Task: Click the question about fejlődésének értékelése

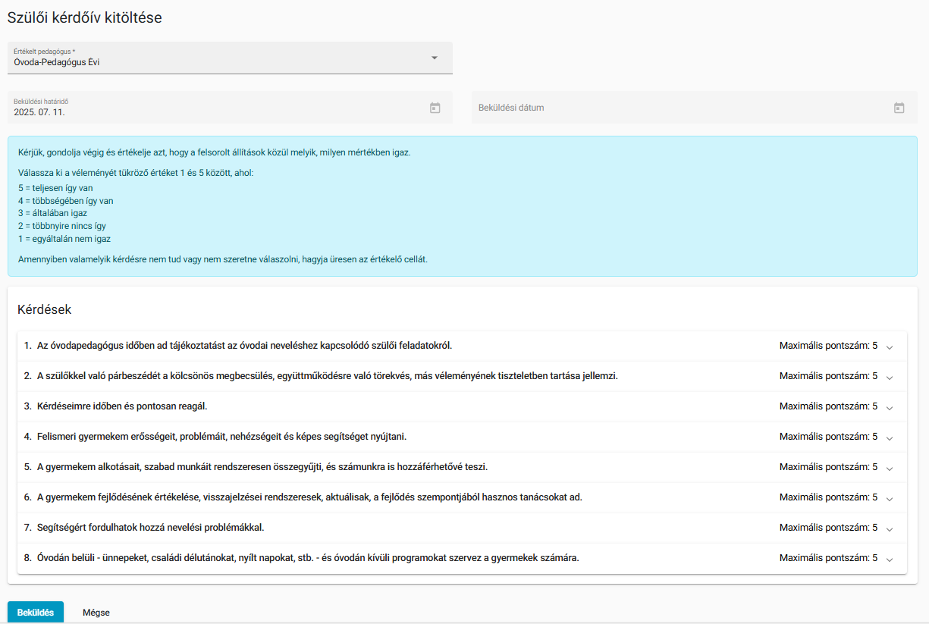Action: [462, 497]
